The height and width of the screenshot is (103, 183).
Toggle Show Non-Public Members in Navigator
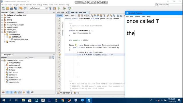[15, 92]
